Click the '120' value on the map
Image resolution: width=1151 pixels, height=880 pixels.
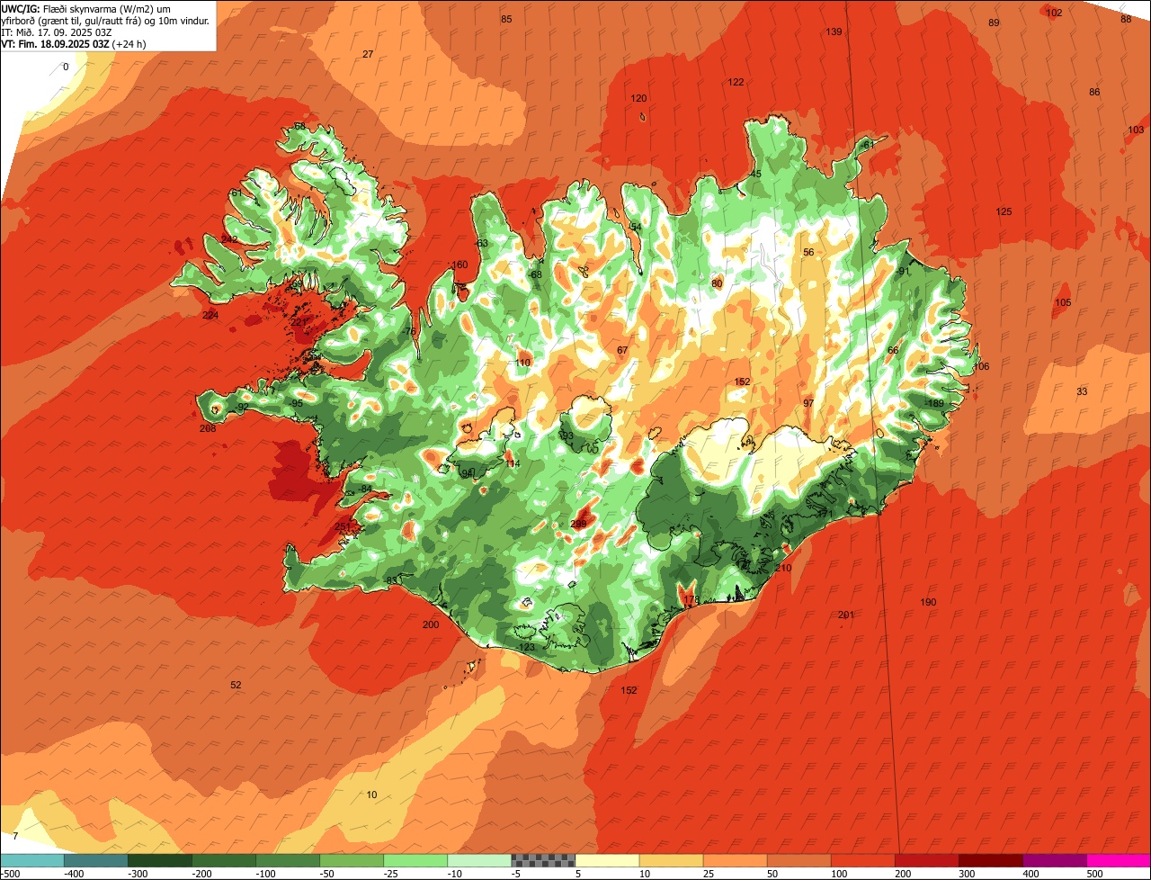click(x=638, y=98)
